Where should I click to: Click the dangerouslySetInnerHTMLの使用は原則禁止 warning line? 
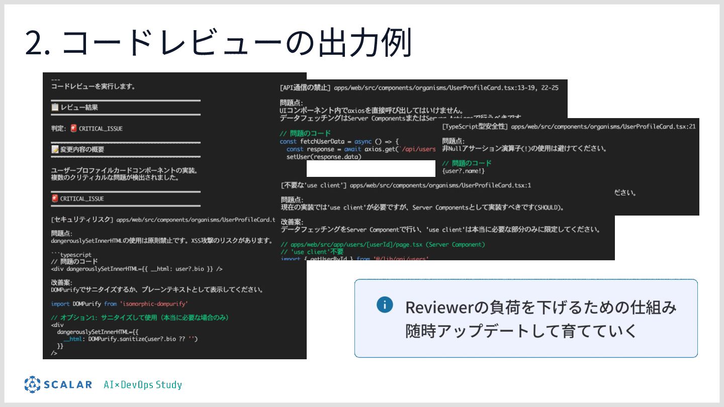point(161,241)
